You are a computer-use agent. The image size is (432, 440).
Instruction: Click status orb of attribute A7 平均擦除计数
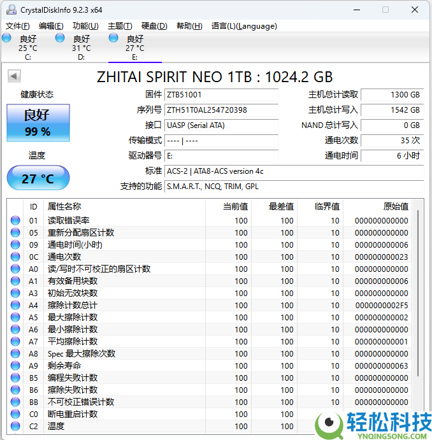15,341
